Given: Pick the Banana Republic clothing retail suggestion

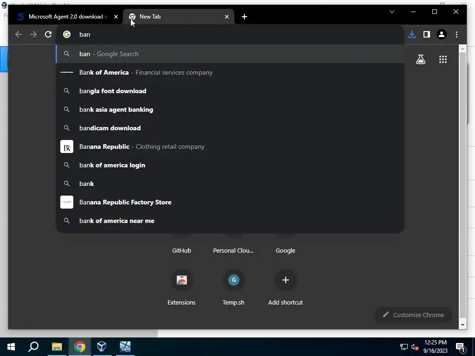Looking at the screenshot, I should [230, 146].
